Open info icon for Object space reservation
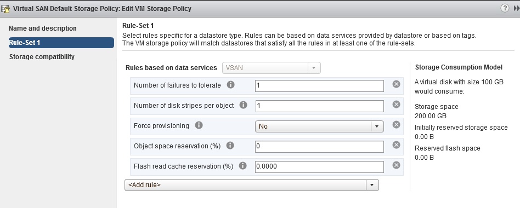Viewport: 520px width, 208px height. tap(230, 146)
